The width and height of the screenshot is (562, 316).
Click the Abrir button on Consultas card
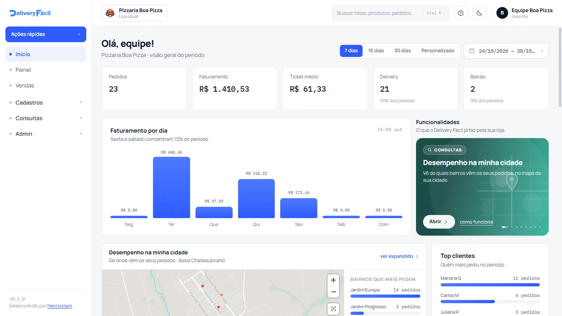click(439, 222)
